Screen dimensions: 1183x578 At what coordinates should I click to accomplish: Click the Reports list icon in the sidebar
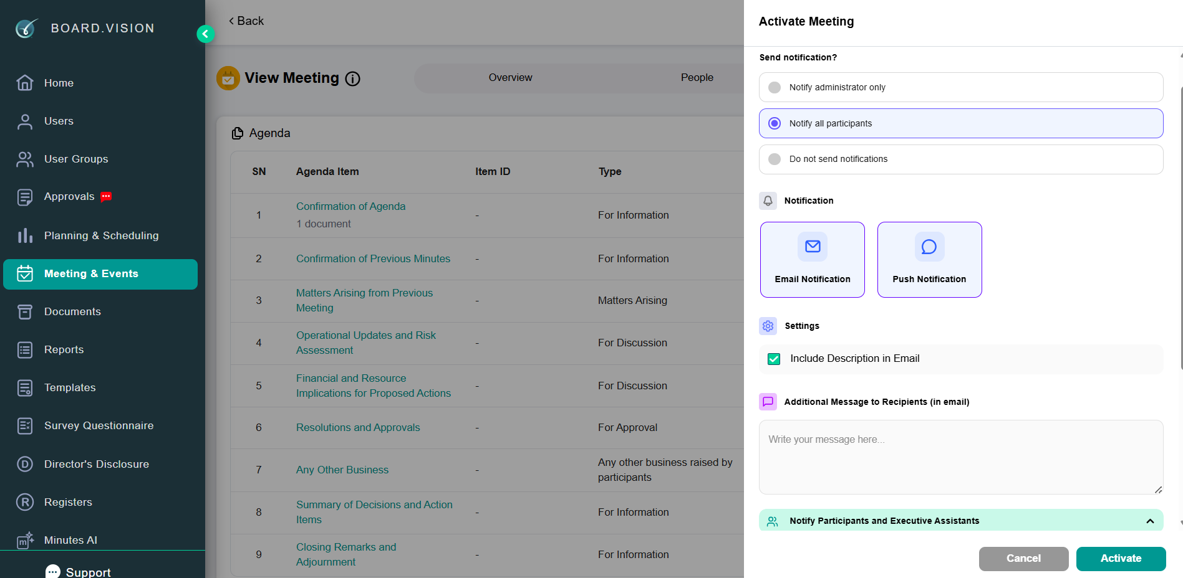coord(25,350)
